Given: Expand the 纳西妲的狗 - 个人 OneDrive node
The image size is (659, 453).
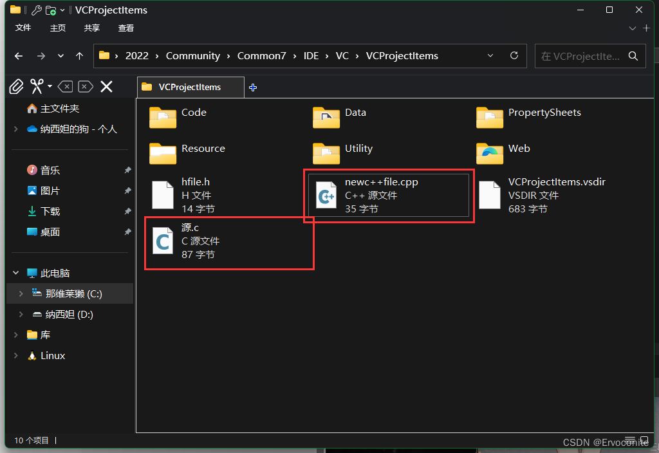Looking at the screenshot, I should click(15, 129).
